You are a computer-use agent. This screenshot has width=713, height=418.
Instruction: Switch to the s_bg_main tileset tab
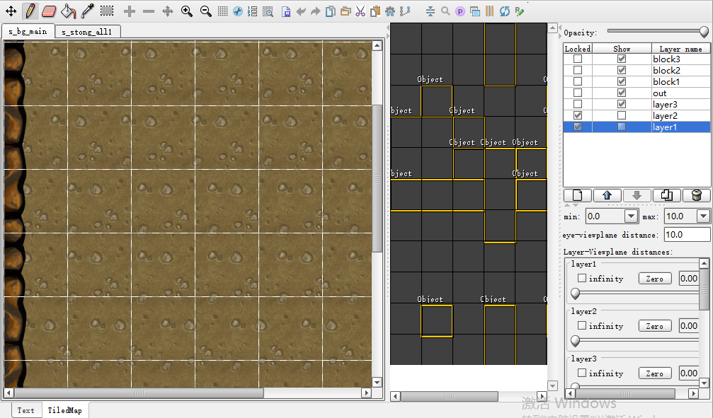pos(28,31)
